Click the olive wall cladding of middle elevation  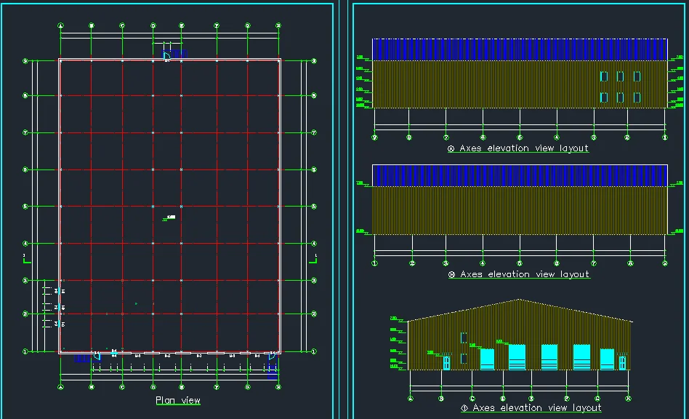[x=519, y=211]
